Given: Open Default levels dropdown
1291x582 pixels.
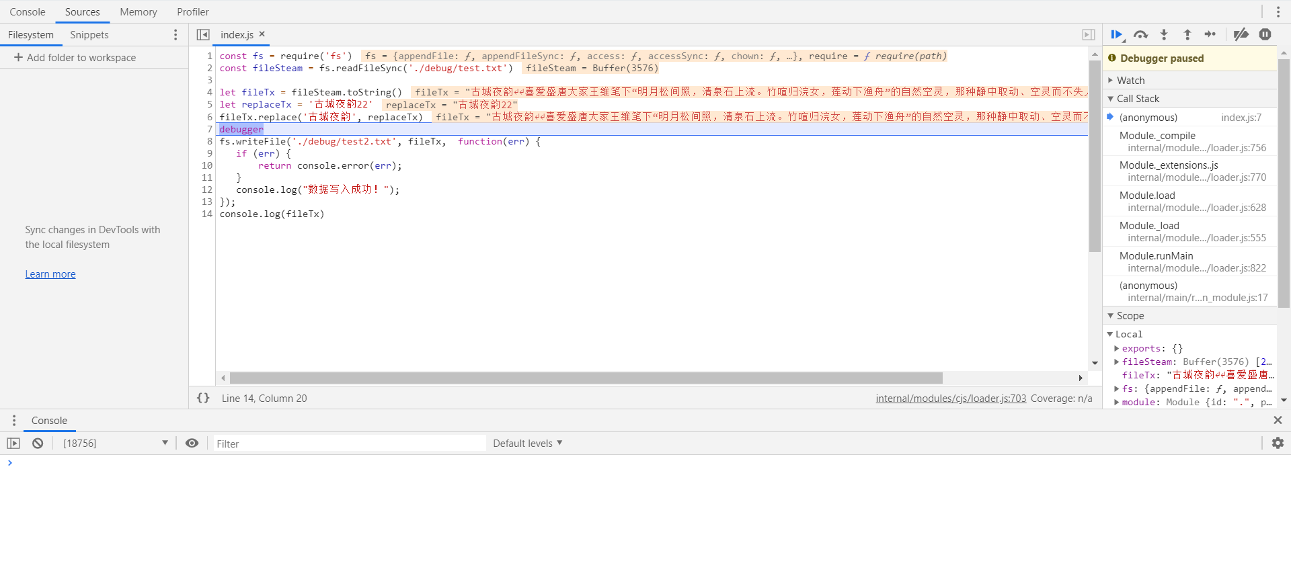Looking at the screenshot, I should click(527, 444).
